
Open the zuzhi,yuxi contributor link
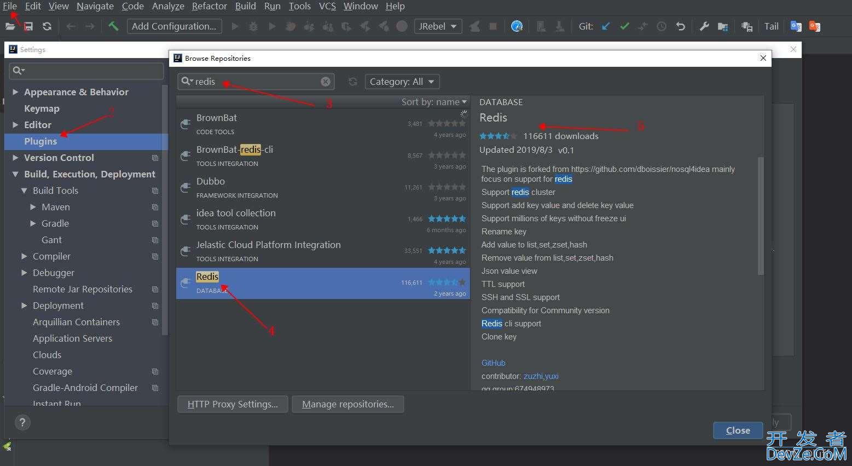(x=541, y=376)
